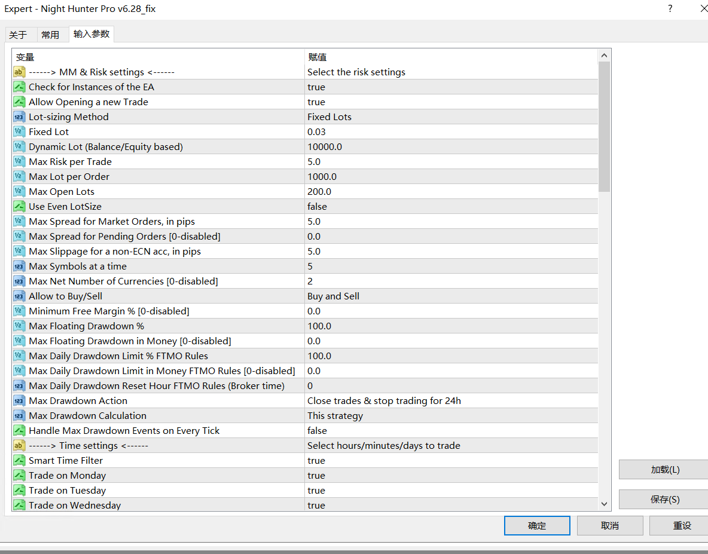The image size is (708, 554).
Task: Click the integer icon beside Max Symbols at a time
Action: tap(19, 266)
